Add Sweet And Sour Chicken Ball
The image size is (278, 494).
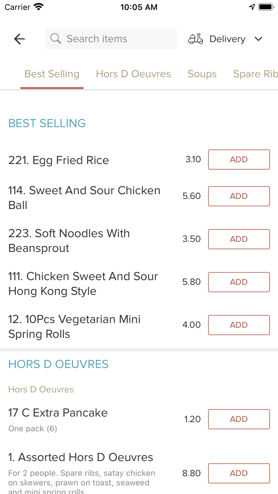[x=239, y=196]
